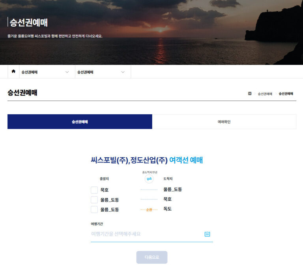Viewport: 303px width, 274px height.
Task: Check the 묵호 departure checkbox
Action: [x=94, y=190]
